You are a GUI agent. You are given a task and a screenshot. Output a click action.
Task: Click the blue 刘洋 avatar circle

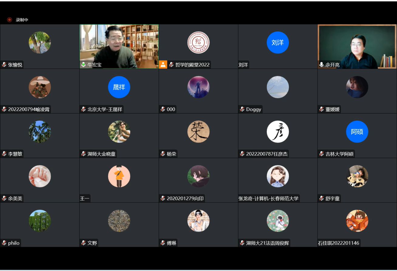pos(277,42)
